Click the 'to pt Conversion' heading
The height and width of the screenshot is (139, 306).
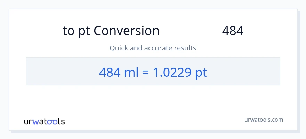pyautogui.click(x=111, y=31)
